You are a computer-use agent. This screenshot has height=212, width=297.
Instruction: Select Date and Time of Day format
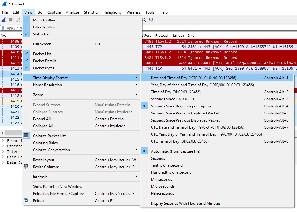pos(217,78)
